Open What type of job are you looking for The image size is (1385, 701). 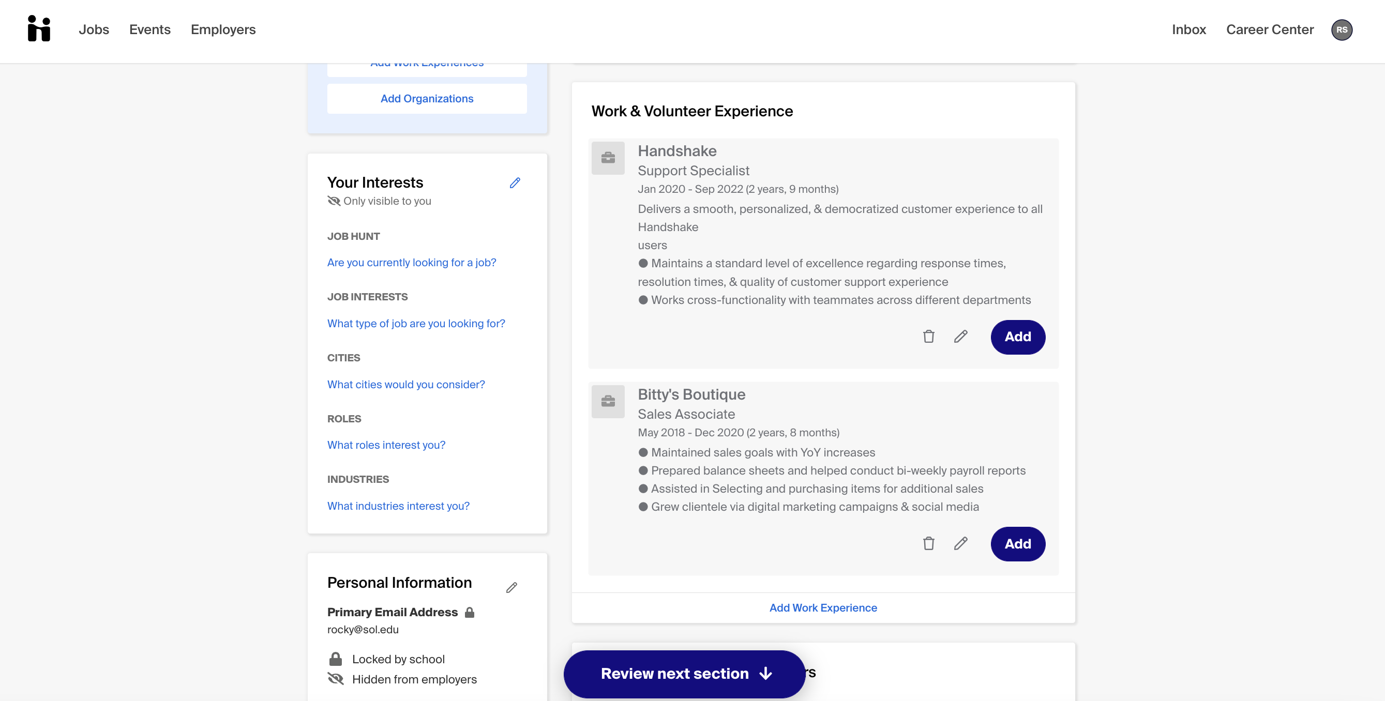[416, 323]
